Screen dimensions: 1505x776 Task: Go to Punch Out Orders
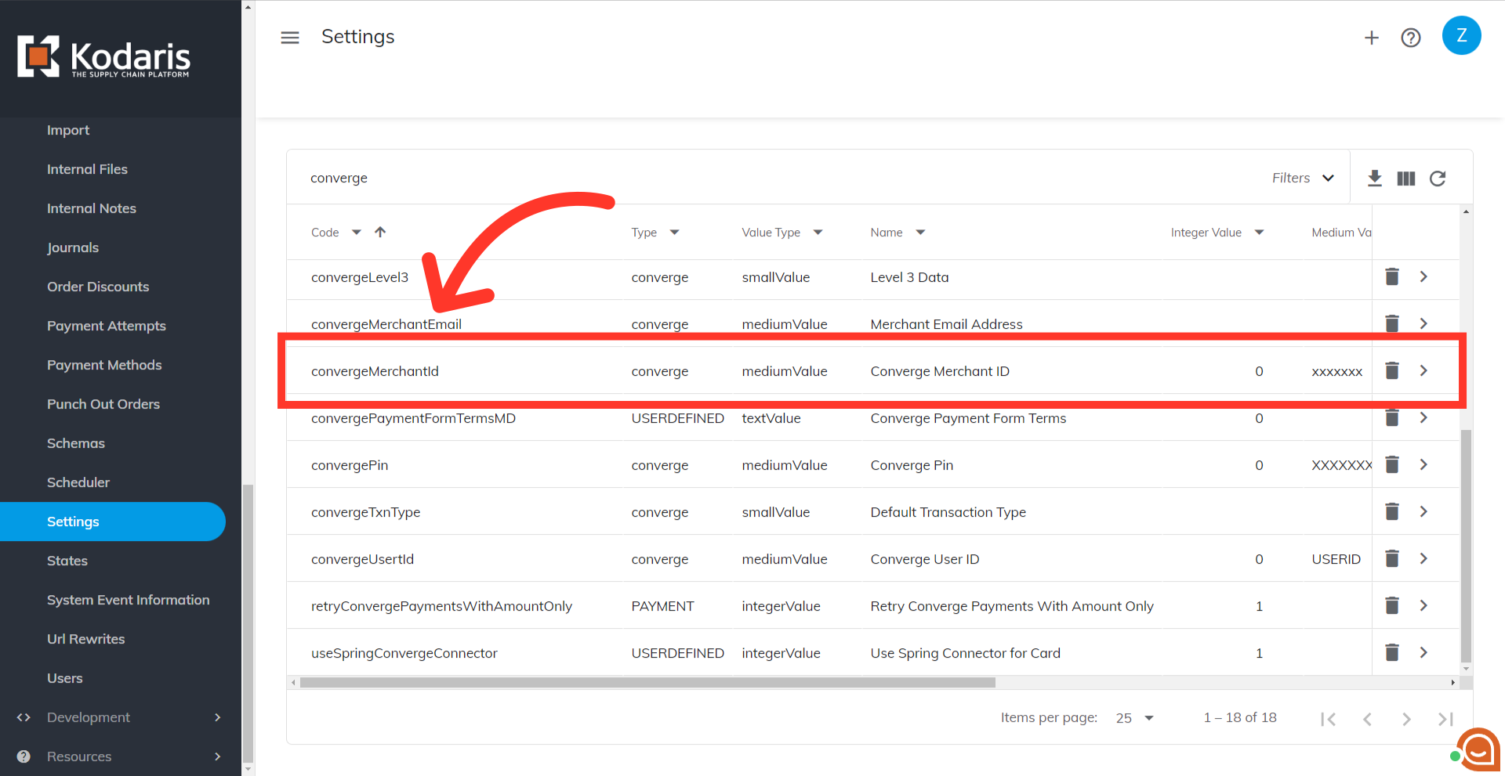(x=103, y=404)
